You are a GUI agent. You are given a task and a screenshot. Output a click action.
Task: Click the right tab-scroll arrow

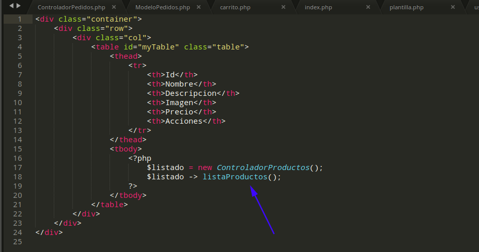[19, 6]
